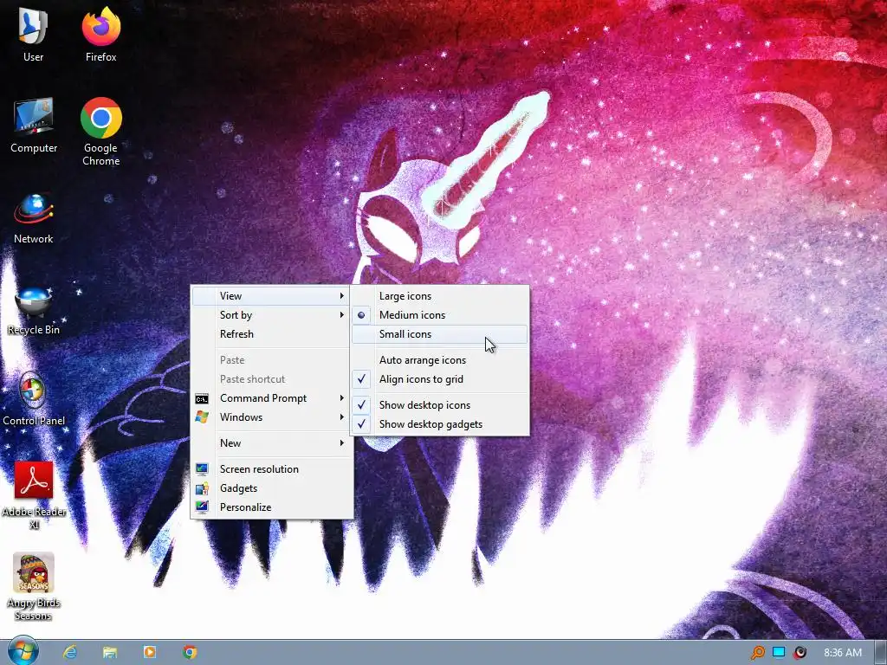Screen dimensions: 887x665
Task: Click the Personalize menu icon
Action: click(201, 507)
